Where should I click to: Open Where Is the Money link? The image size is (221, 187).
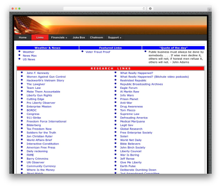(x=41, y=170)
